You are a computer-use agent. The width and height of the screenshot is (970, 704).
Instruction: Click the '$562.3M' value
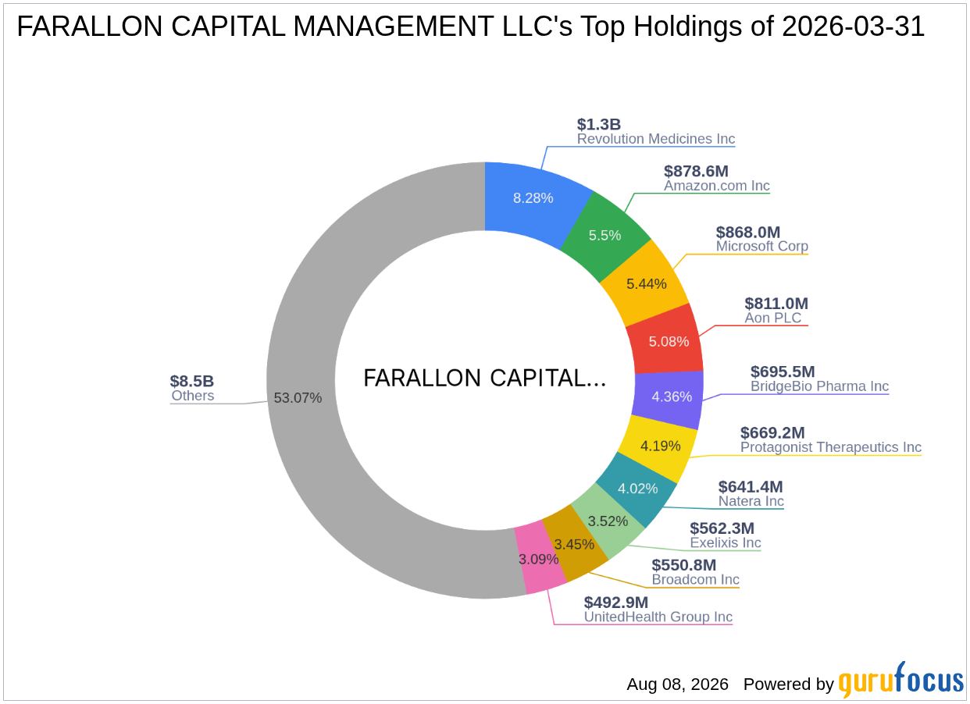click(722, 528)
